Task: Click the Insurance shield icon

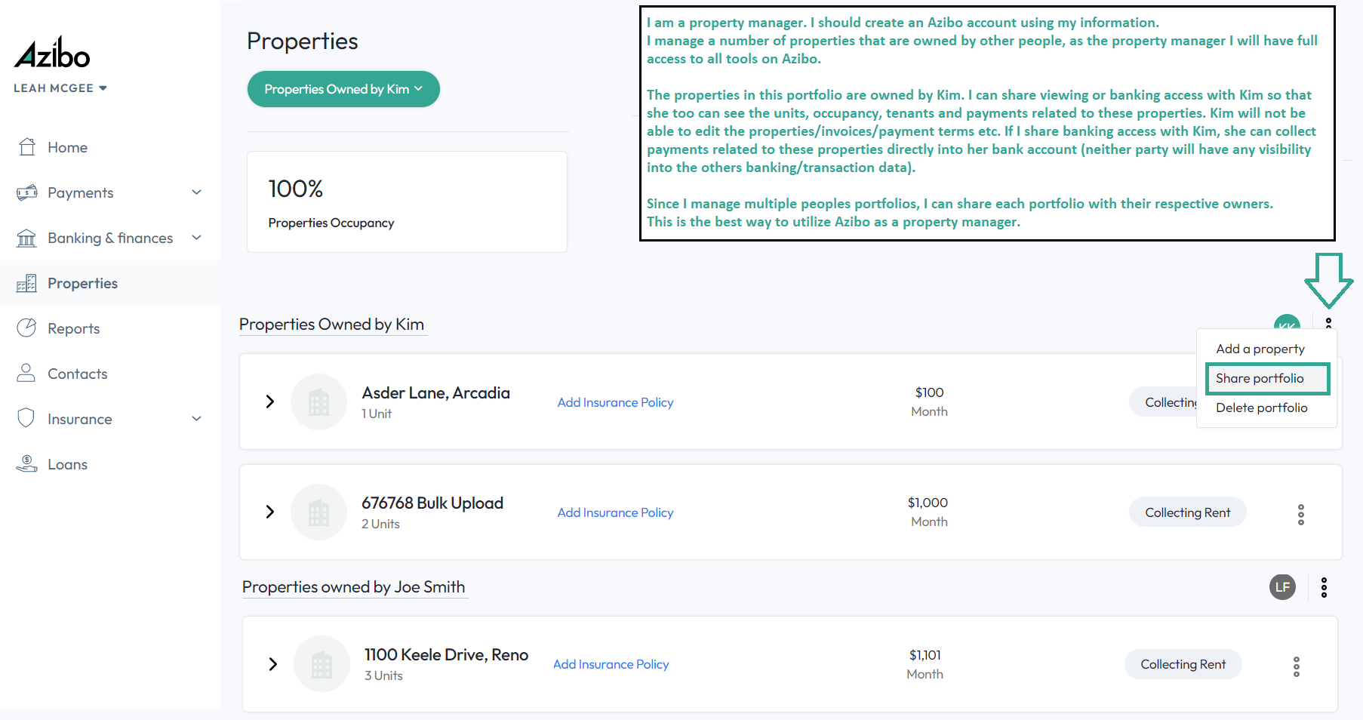Action: [x=26, y=418]
